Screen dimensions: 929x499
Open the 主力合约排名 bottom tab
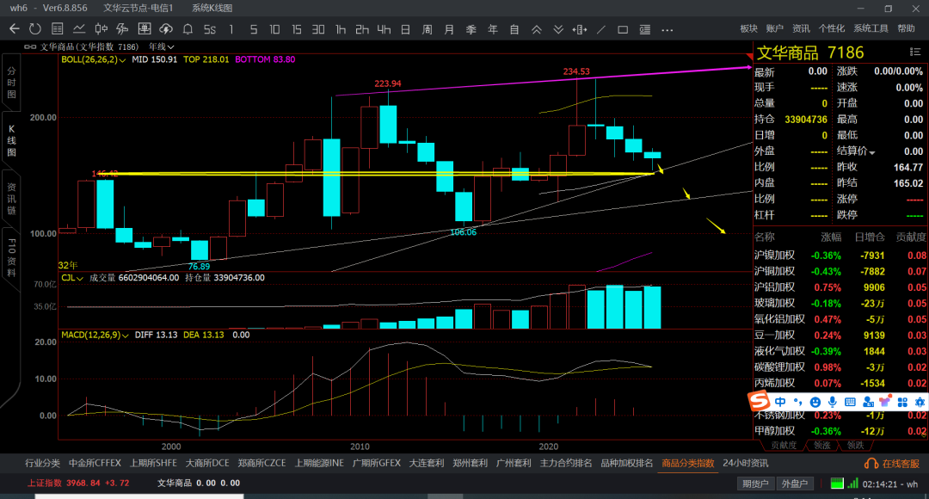click(566, 463)
